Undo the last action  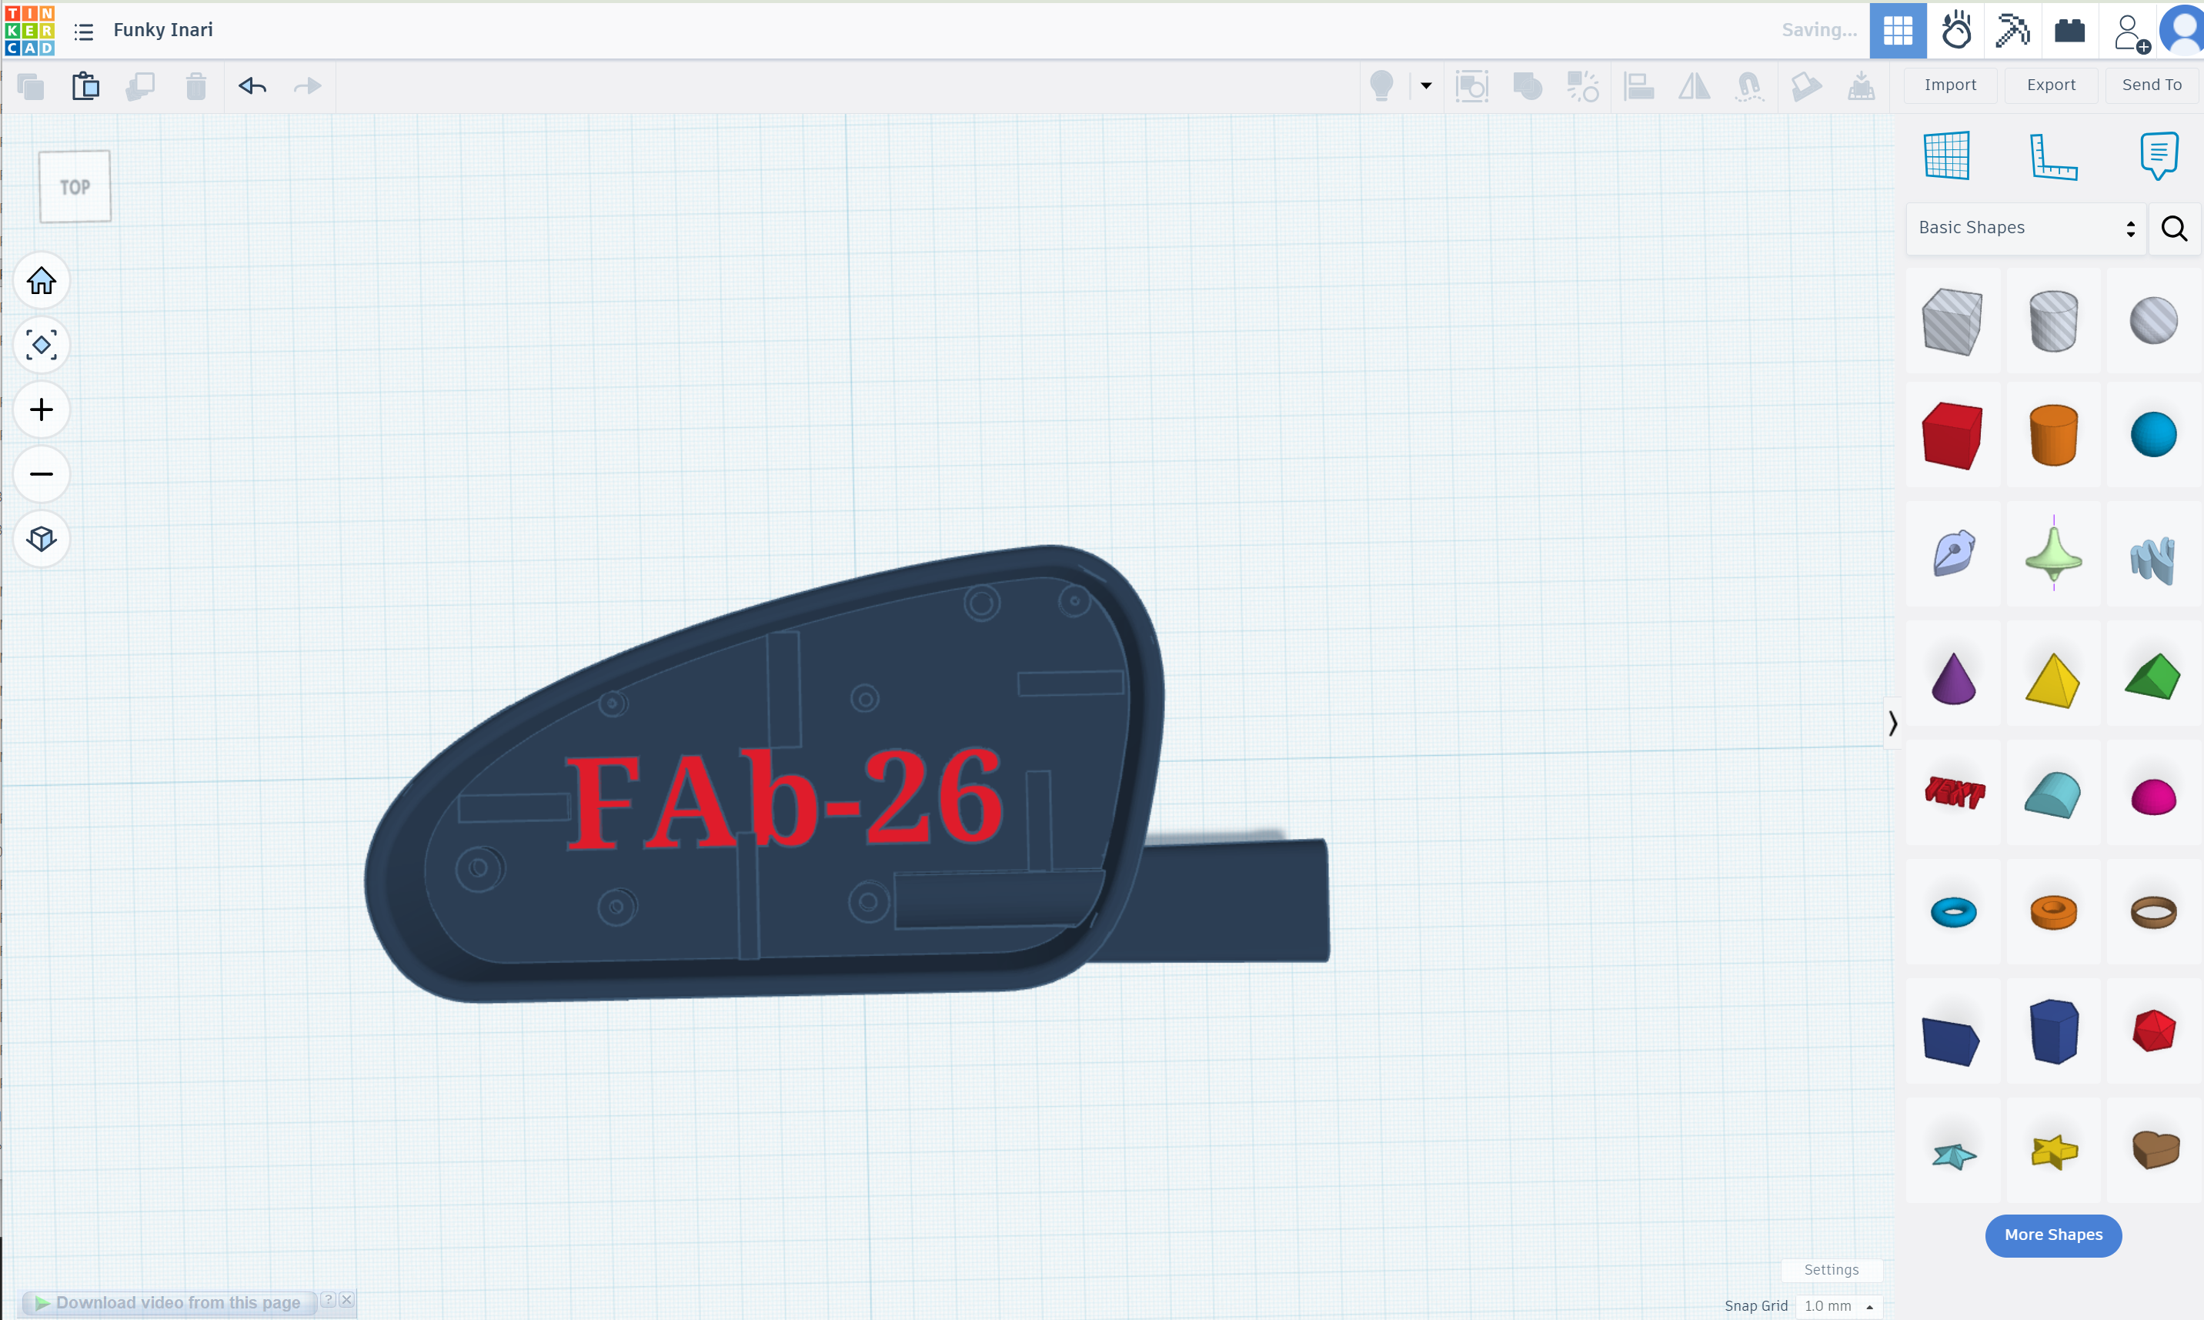252,86
